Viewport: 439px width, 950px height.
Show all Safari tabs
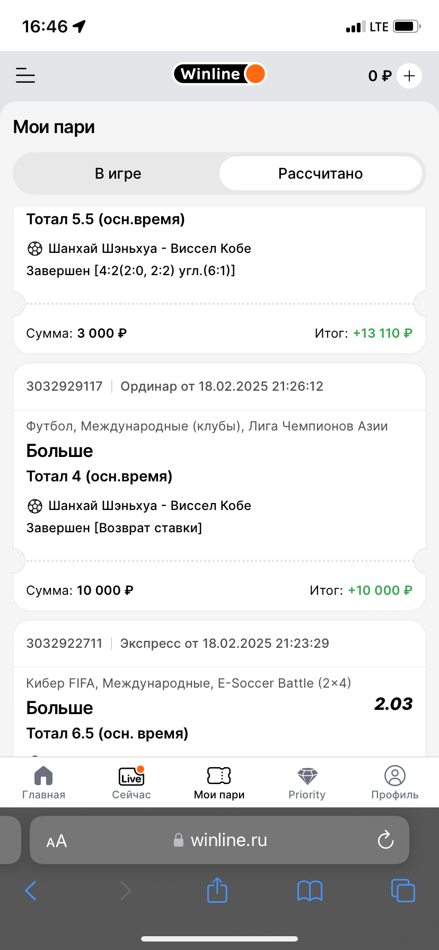[403, 891]
